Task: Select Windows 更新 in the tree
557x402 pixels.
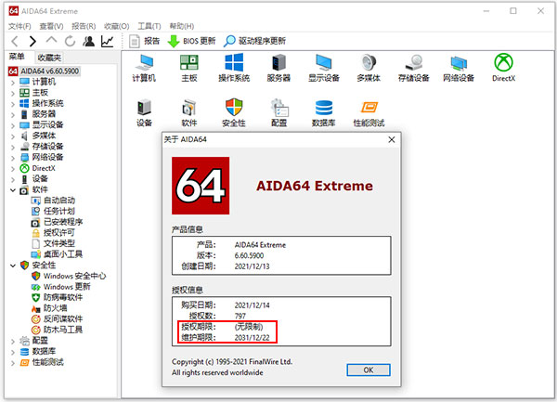Action: (60, 287)
